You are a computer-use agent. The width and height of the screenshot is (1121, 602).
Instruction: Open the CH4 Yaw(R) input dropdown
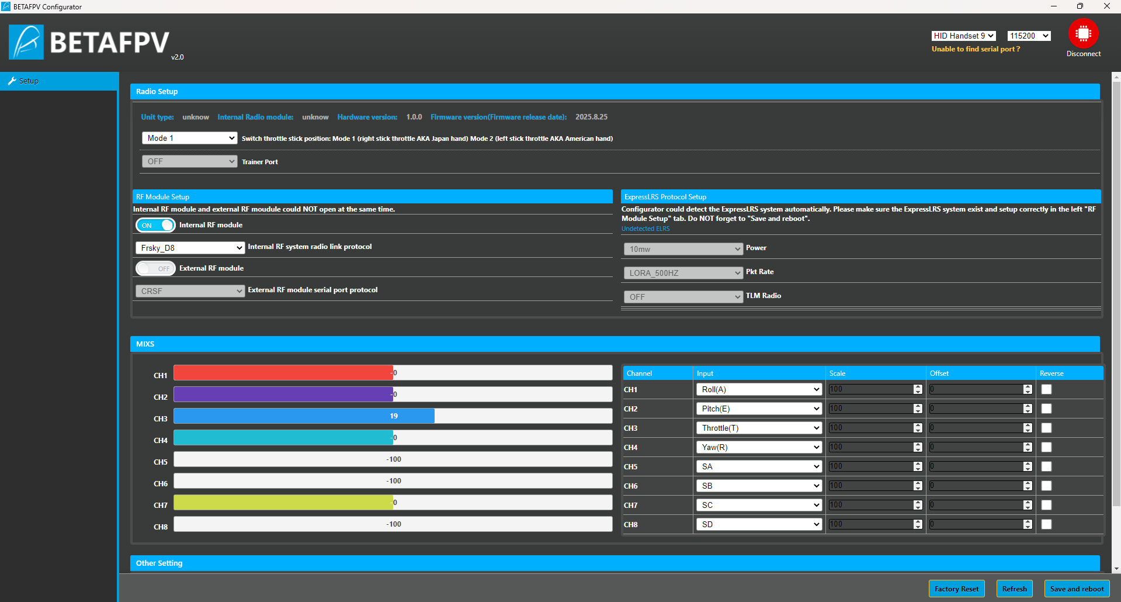tap(759, 447)
